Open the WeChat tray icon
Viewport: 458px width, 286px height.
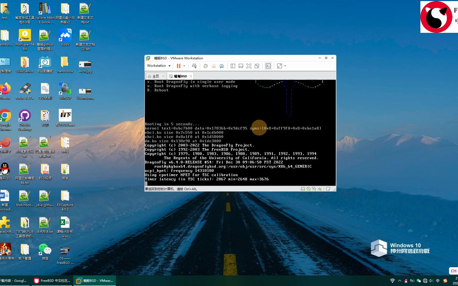(x=419, y=281)
